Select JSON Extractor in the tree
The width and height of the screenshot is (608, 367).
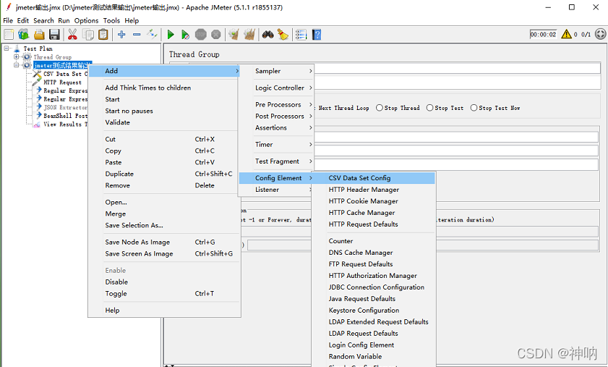tap(65, 107)
